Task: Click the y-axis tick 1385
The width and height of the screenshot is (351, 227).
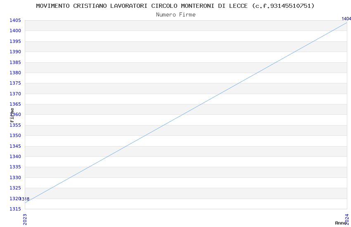Action: click(x=15, y=62)
